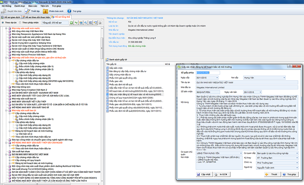Click dialog Trợ giúp button
The width and height of the screenshot is (304, 185).
tap(290, 174)
